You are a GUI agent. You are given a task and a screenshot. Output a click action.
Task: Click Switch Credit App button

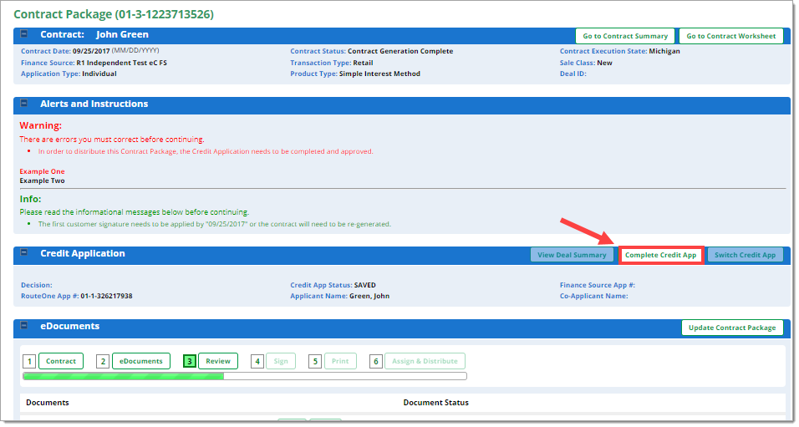pos(745,255)
